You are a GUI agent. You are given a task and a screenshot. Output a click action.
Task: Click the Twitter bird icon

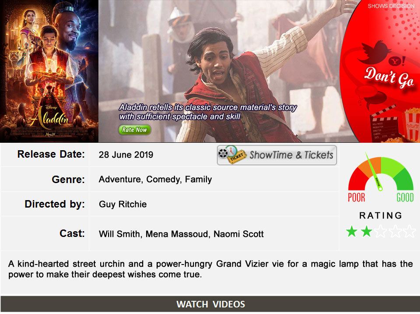[x=375, y=52]
